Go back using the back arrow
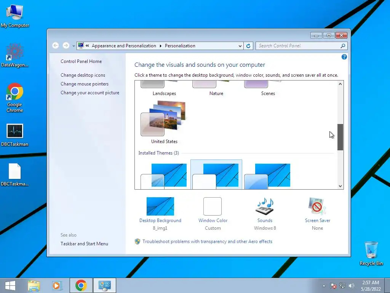 pos(56,46)
